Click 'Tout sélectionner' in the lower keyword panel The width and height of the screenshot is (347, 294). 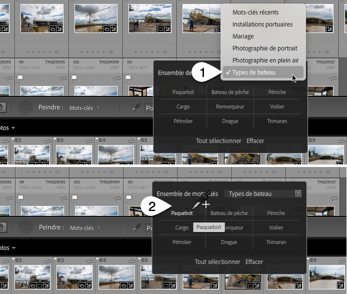217,262
